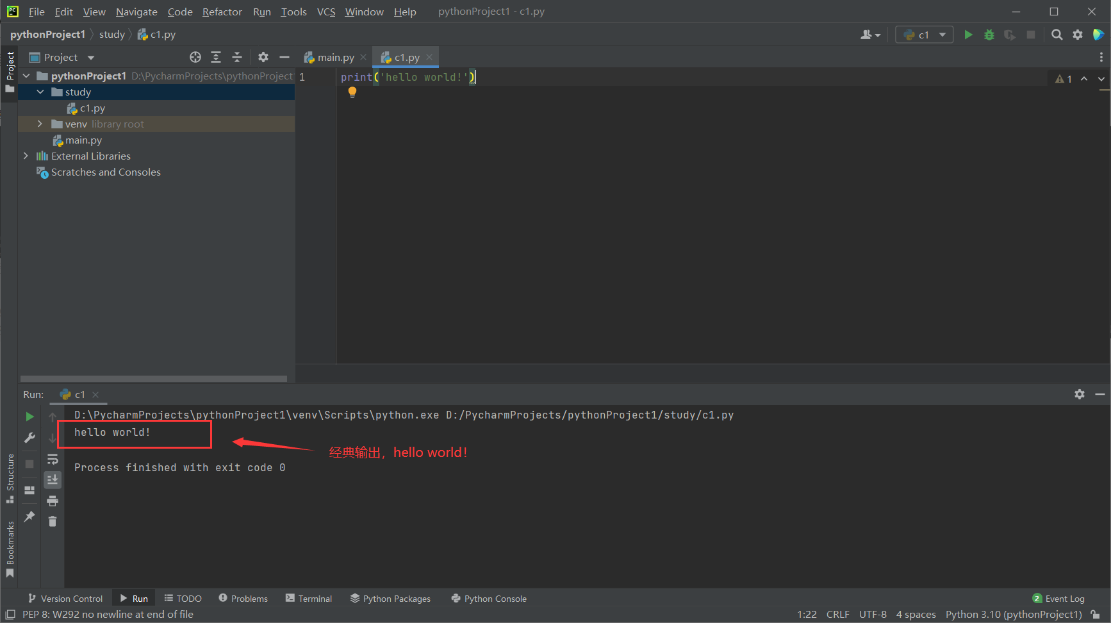Open IDE settings gear in top toolbar
Viewport: 1111px width, 623px height.
pos(1078,35)
